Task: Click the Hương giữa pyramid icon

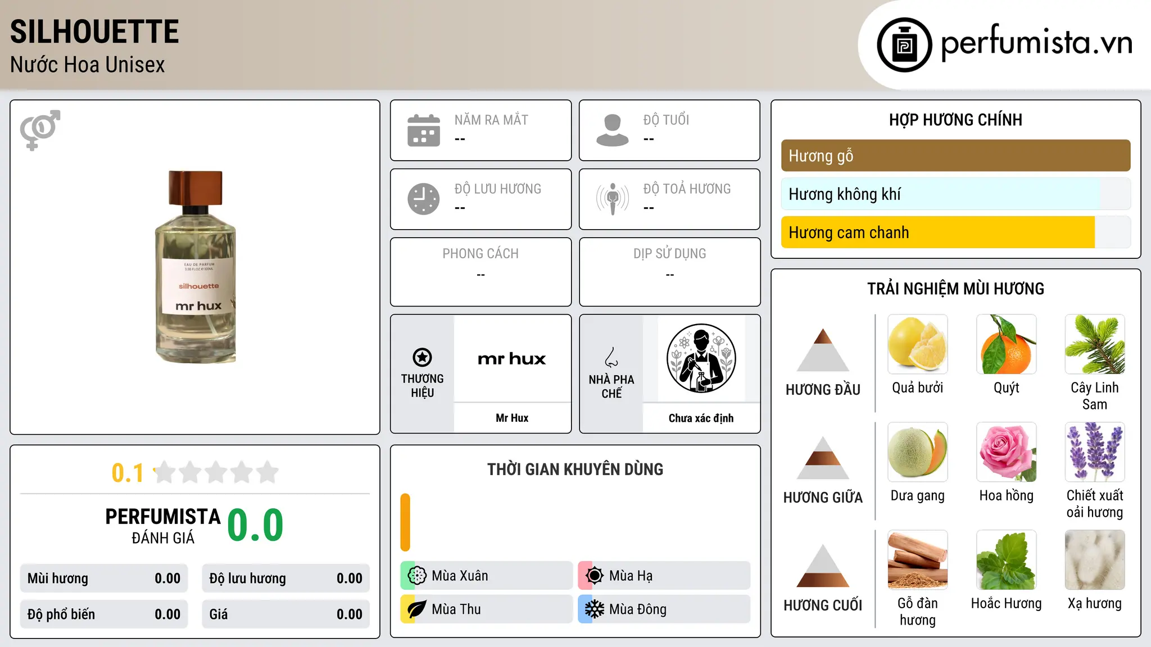Action: [823, 458]
